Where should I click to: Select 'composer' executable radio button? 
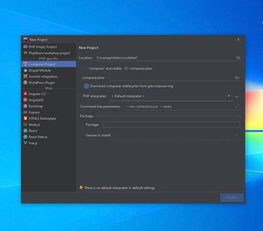click(85, 68)
